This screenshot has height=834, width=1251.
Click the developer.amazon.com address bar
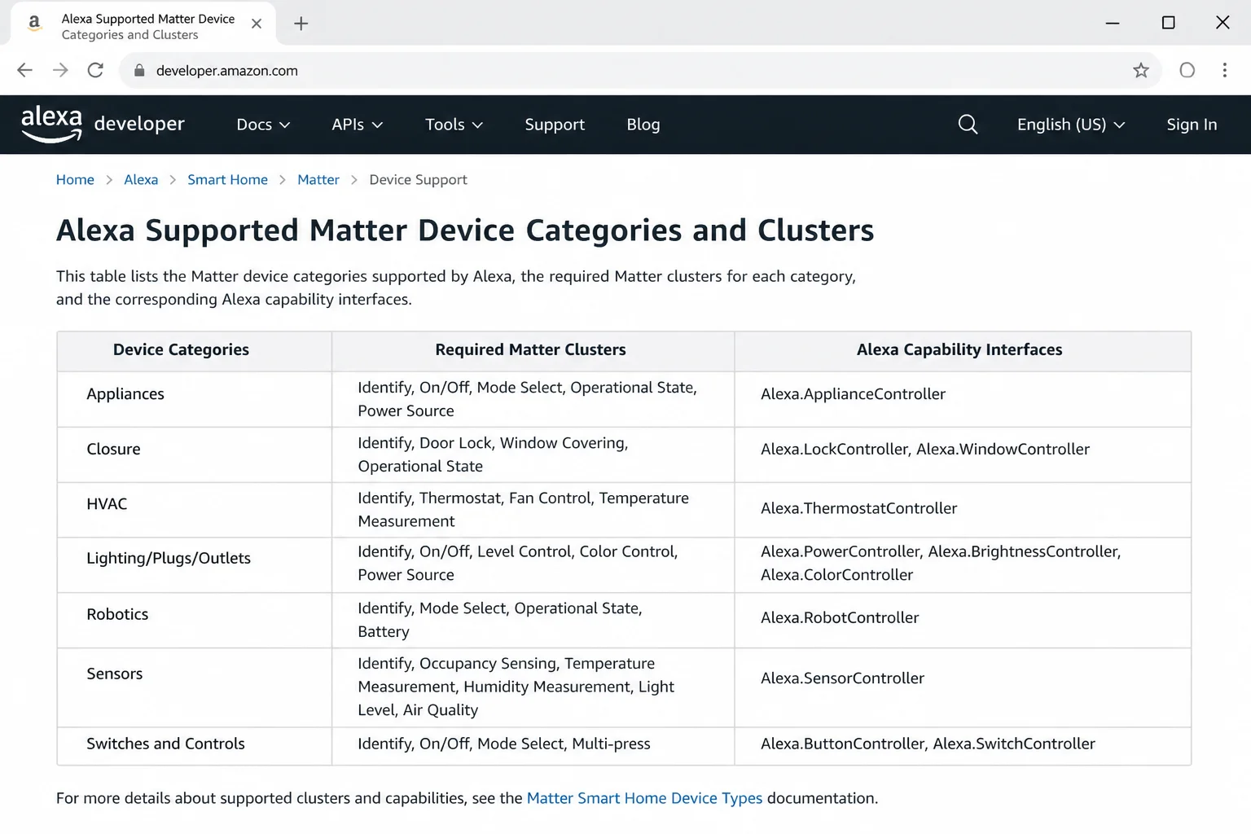(639, 70)
